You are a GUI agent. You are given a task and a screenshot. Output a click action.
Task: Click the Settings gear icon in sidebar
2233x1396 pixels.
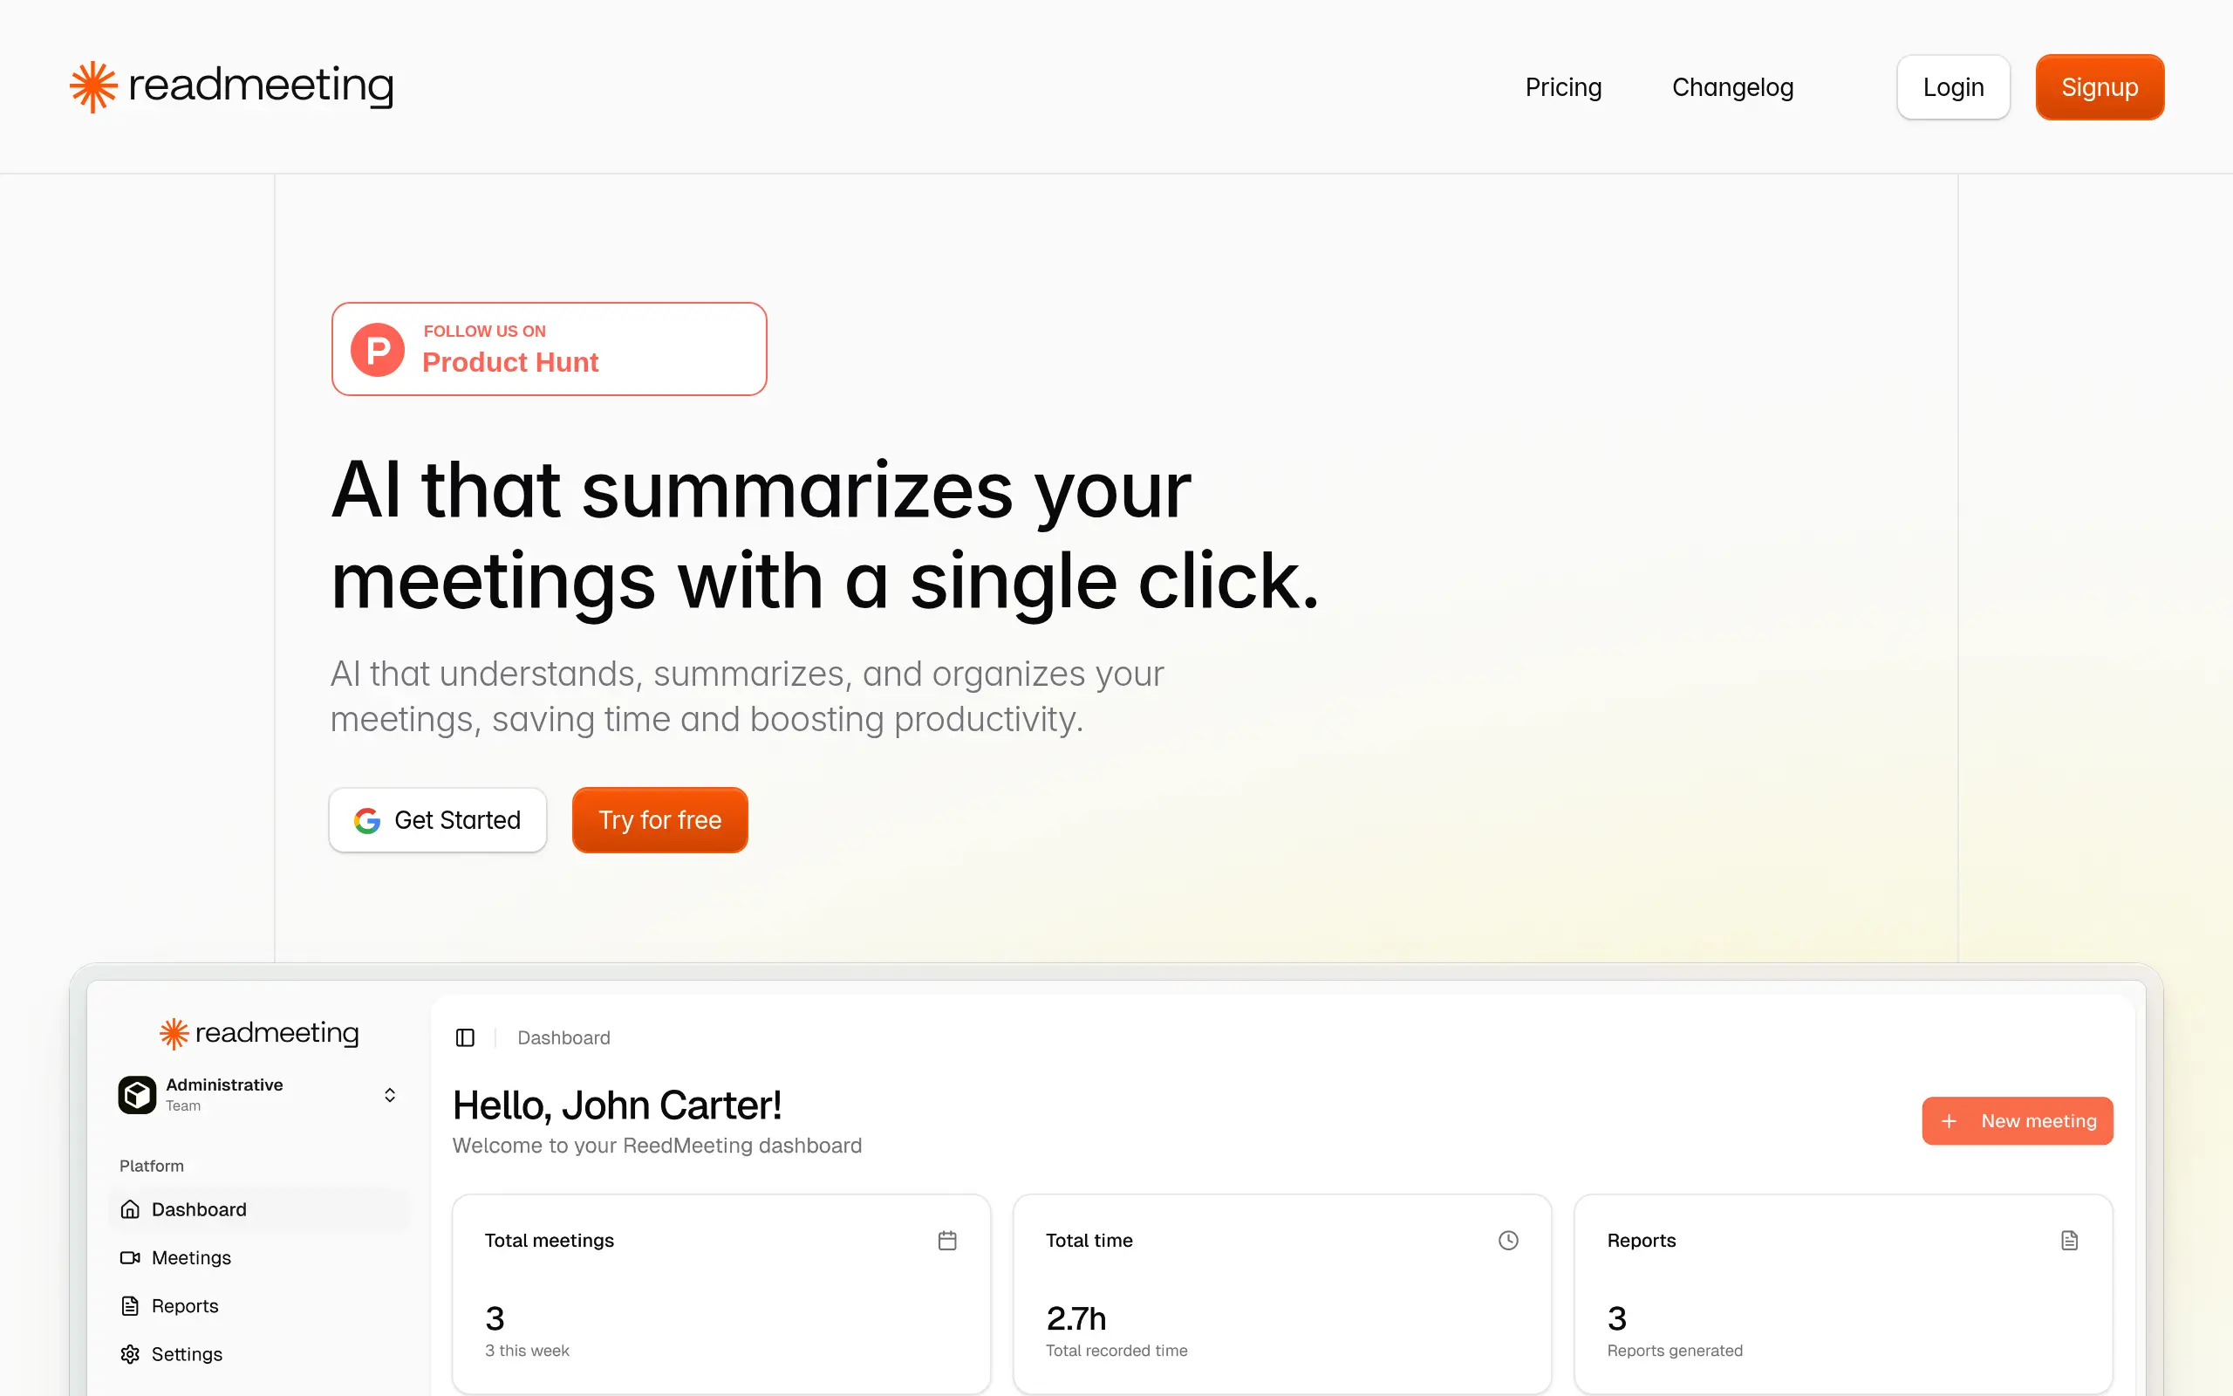(x=130, y=1353)
